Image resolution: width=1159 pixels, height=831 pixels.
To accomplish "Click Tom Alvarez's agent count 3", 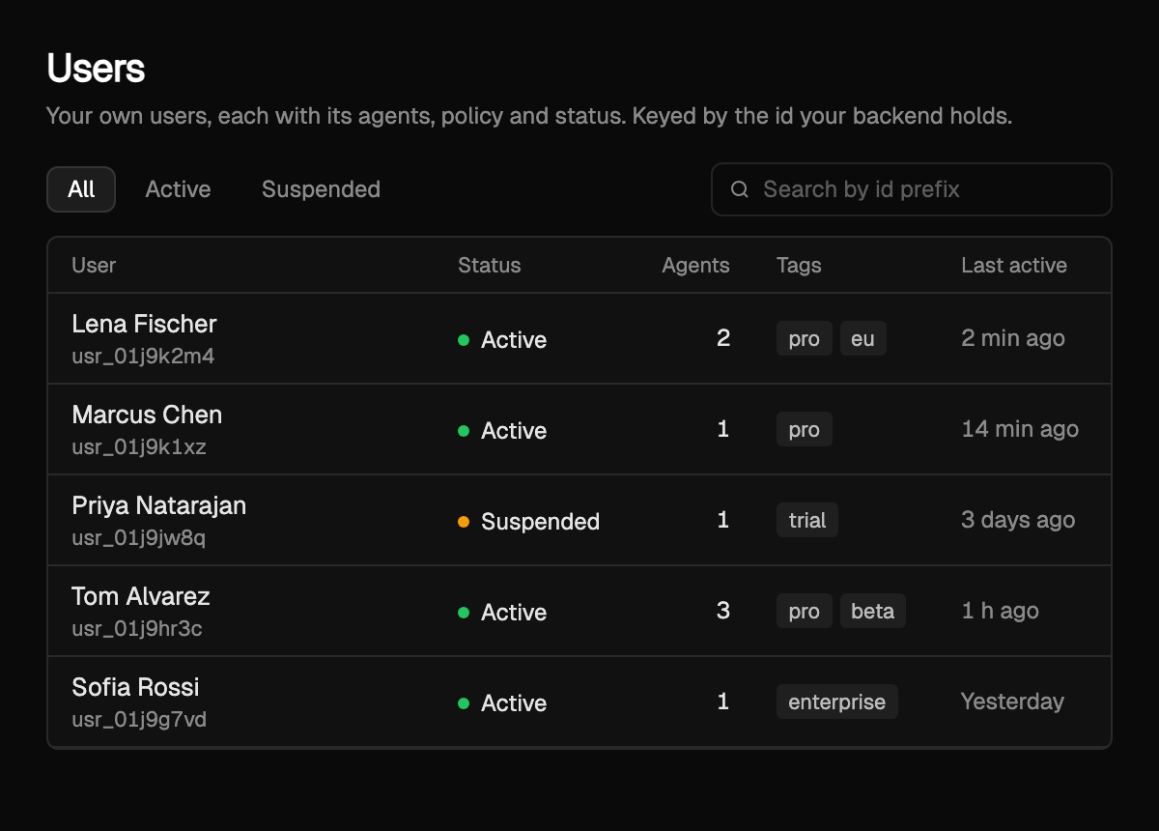I will (x=723, y=611).
